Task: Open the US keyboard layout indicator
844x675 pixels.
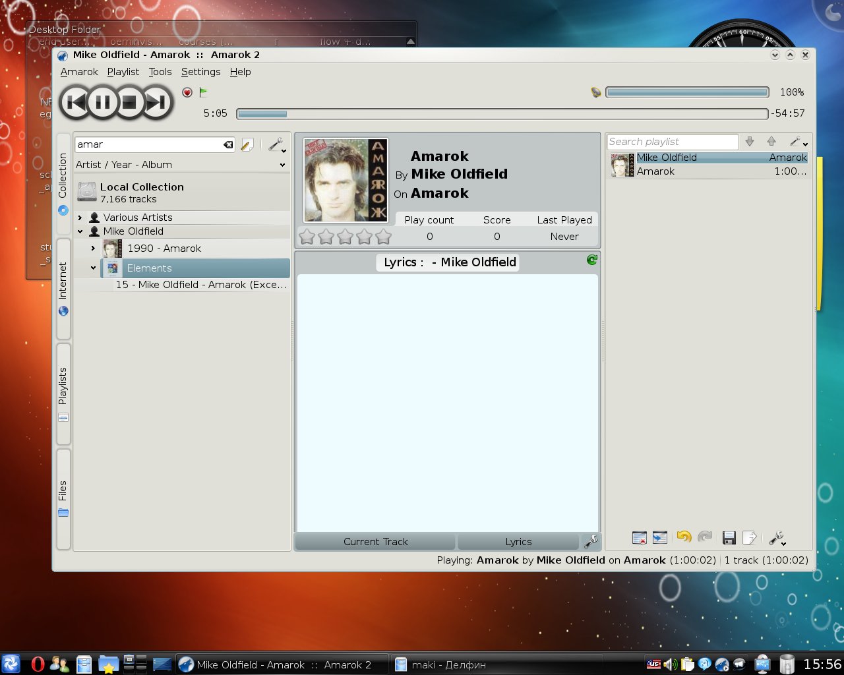Action: click(653, 664)
